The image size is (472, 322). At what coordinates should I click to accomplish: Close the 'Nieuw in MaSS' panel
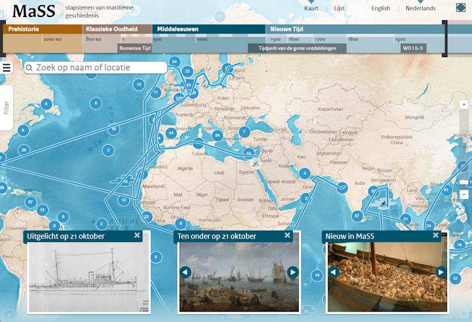click(x=435, y=235)
